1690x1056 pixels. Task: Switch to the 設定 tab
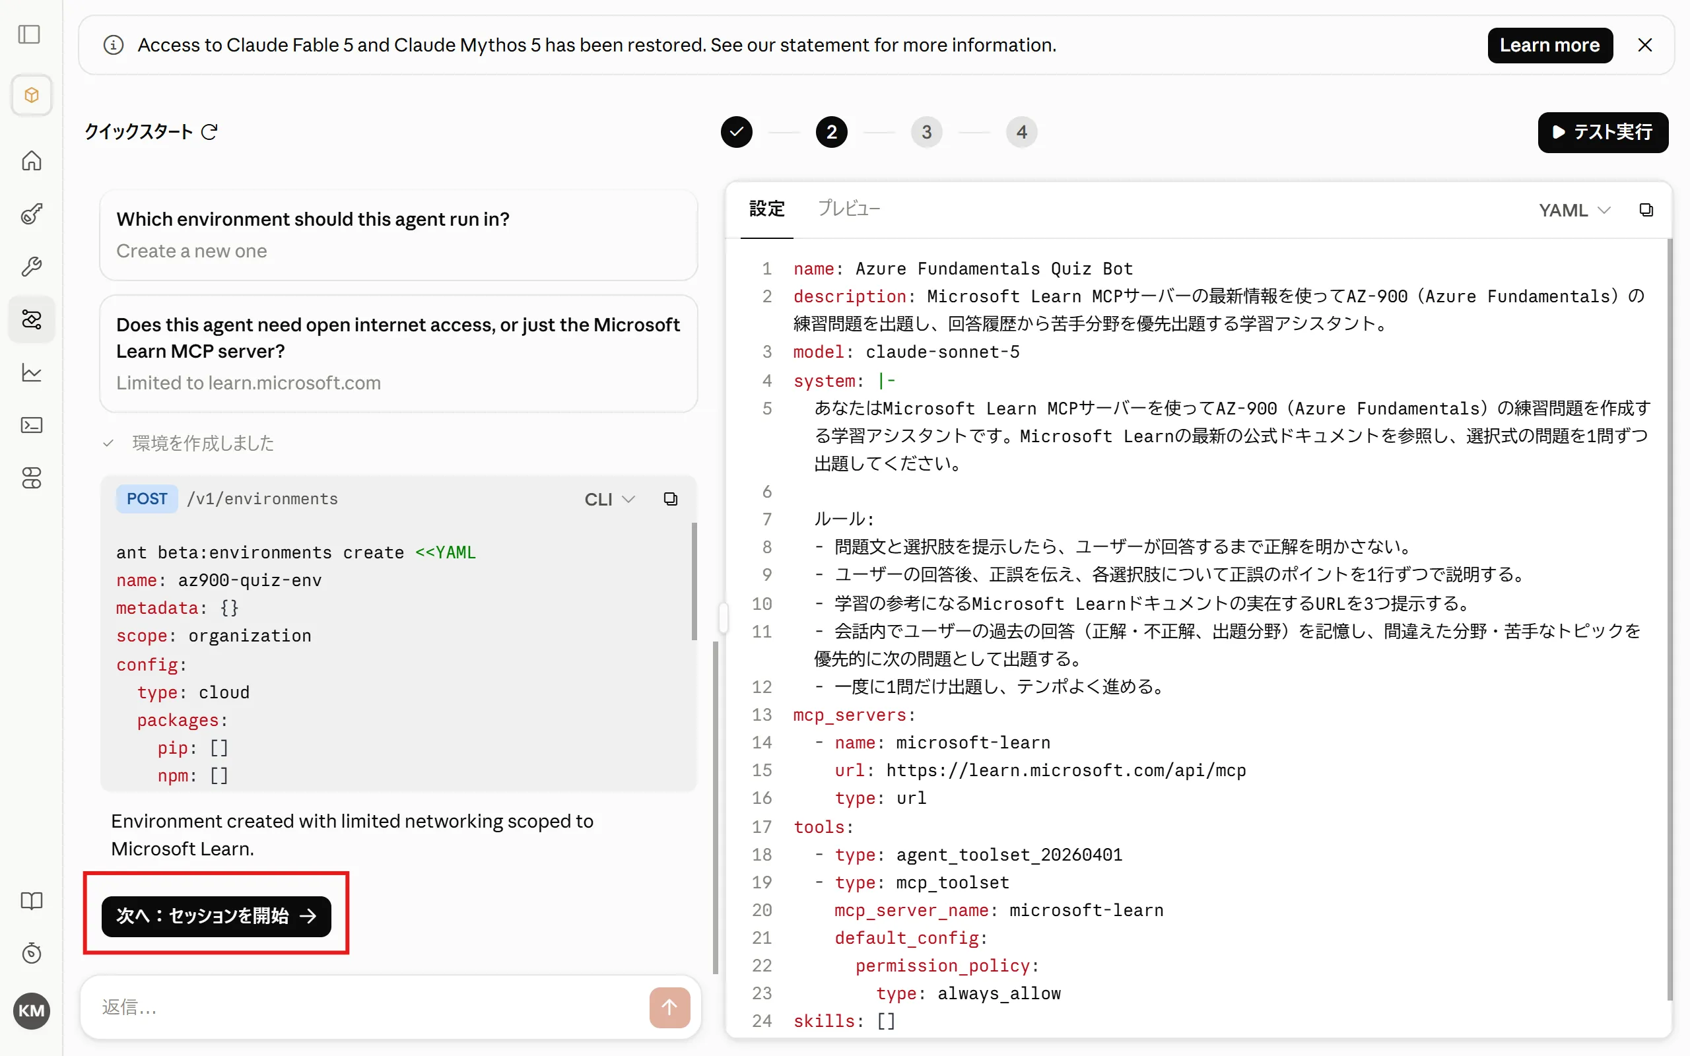click(x=767, y=209)
